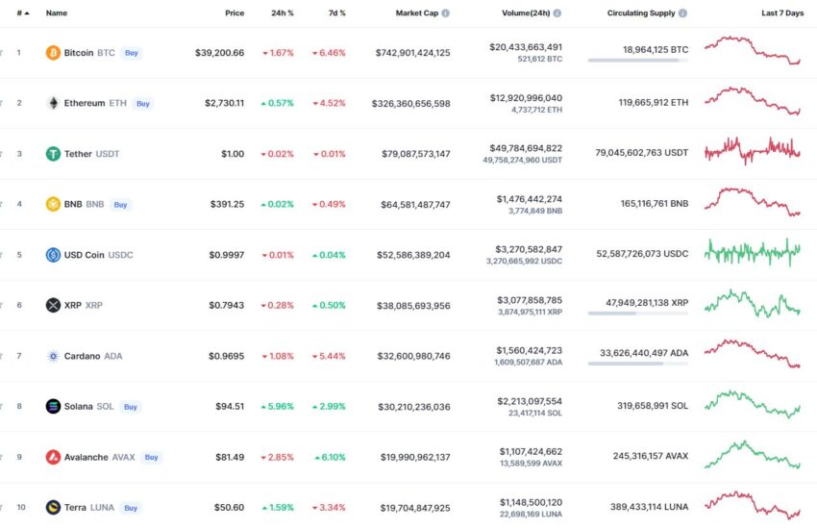The height and width of the screenshot is (530, 817).
Task: Open Tether 7-day price sparkline chart
Action: pos(753,151)
